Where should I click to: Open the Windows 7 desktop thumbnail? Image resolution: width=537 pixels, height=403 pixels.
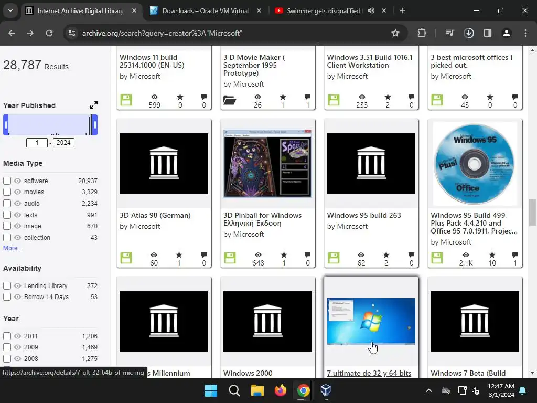(371, 322)
